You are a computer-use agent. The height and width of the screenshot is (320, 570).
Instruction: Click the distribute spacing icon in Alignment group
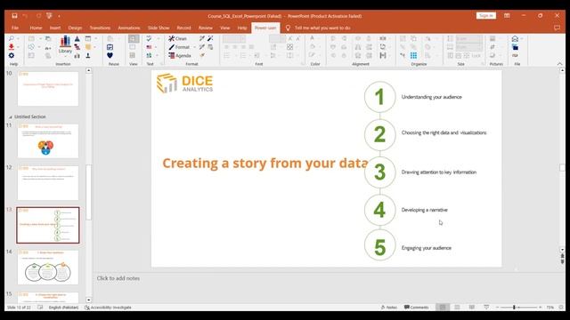[x=383, y=55]
